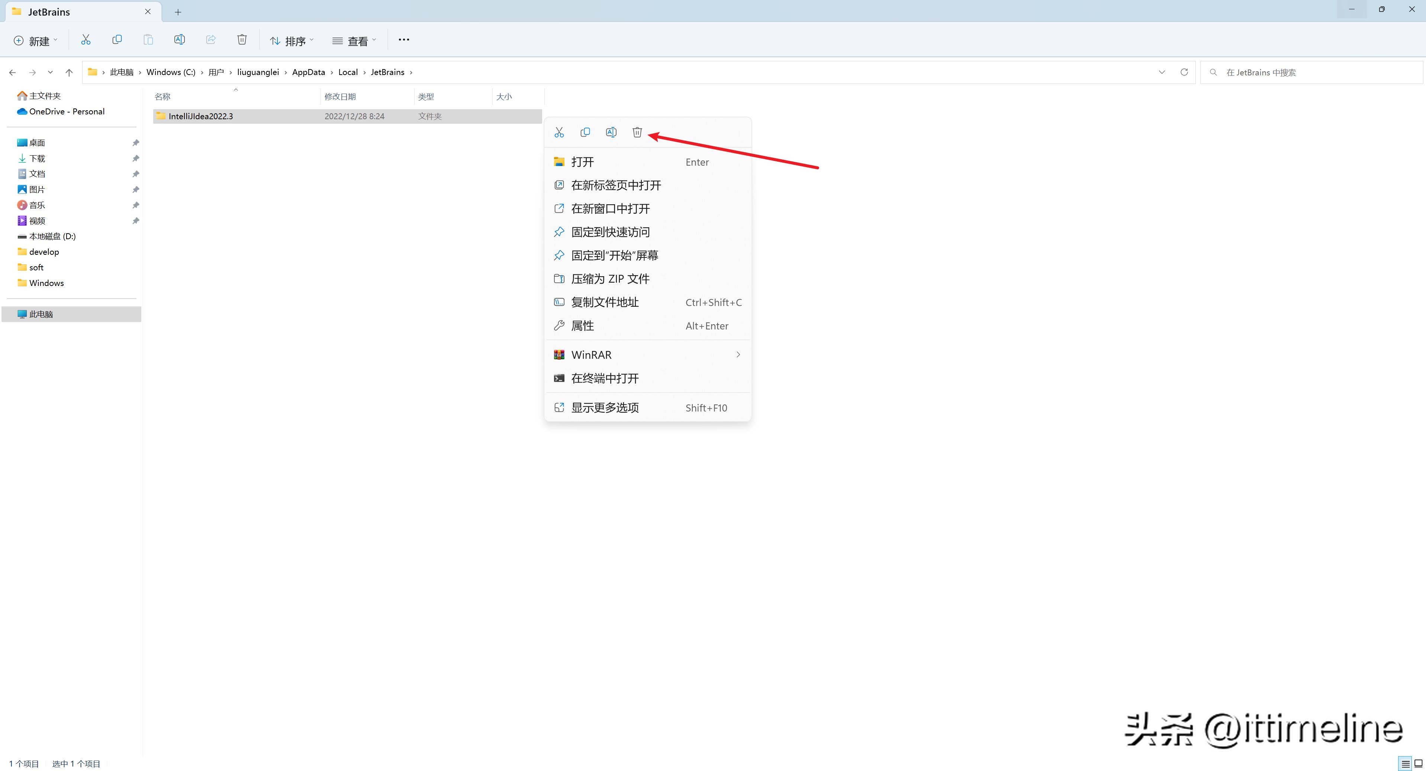Switch to large thumbnails view icon in status bar
The image size is (1426, 771).
(1418, 764)
